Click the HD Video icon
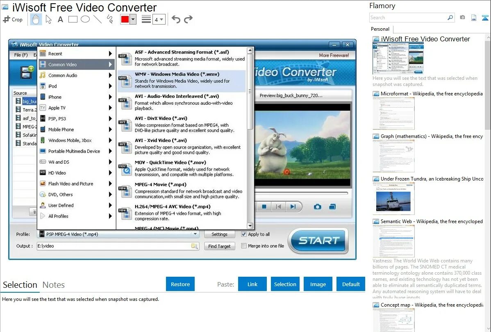This screenshot has width=491, height=332. click(43, 173)
